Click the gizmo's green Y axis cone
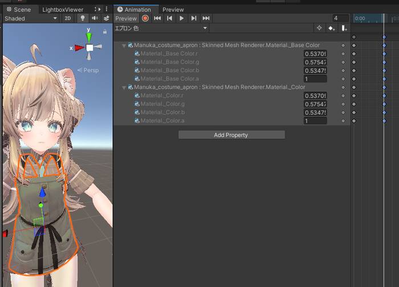The width and height of the screenshot is (399, 287). (89, 38)
